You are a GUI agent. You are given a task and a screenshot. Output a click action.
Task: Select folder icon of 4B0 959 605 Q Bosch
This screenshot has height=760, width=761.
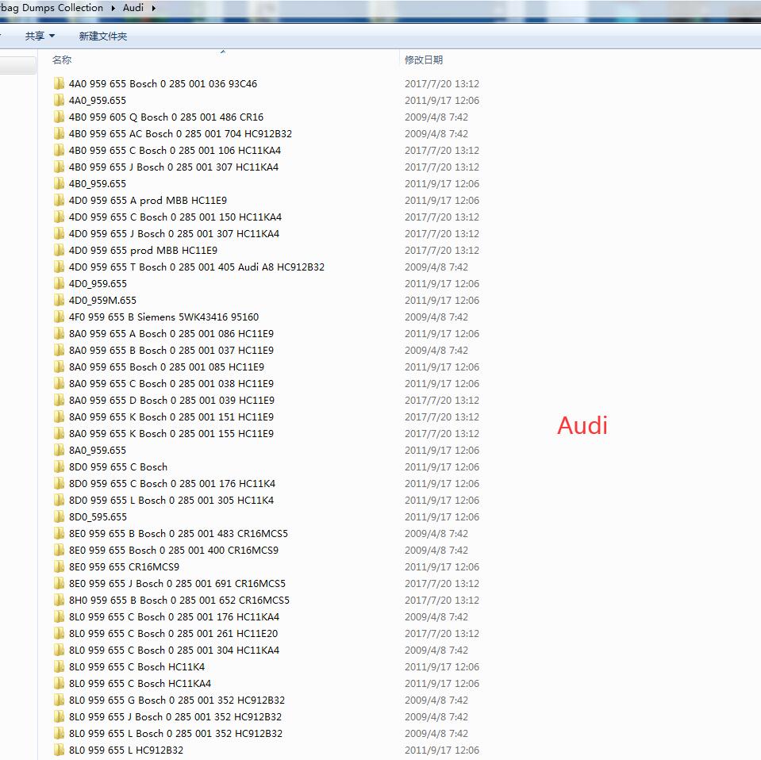pyautogui.click(x=60, y=117)
